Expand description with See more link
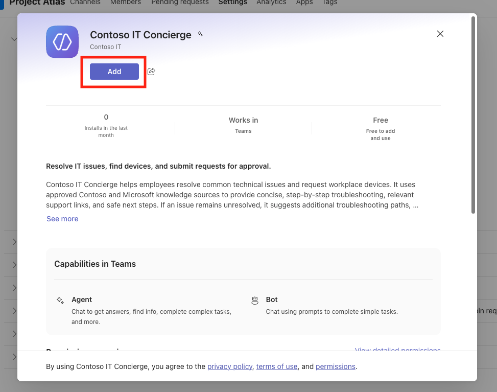 [x=62, y=219]
